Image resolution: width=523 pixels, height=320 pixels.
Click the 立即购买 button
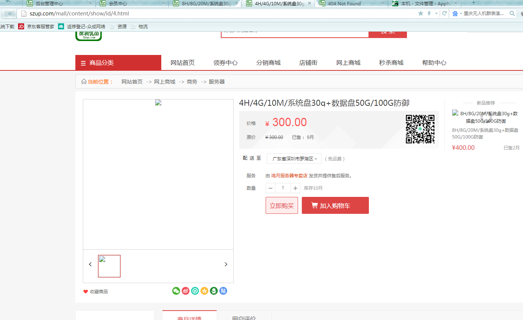(281, 206)
